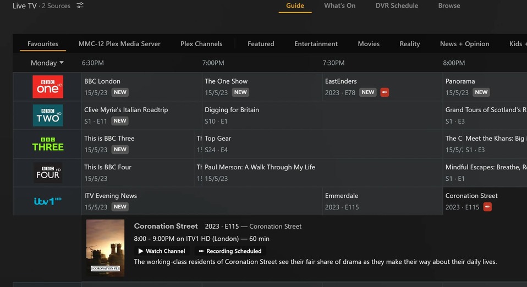This screenshot has width=527, height=287.
Task: Select the Emmerdale programme
Action: [382, 201]
